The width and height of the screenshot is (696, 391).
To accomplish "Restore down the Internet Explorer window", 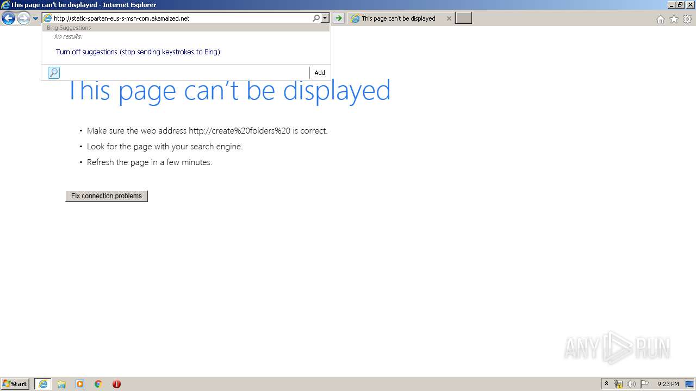I will pos(680,5).
